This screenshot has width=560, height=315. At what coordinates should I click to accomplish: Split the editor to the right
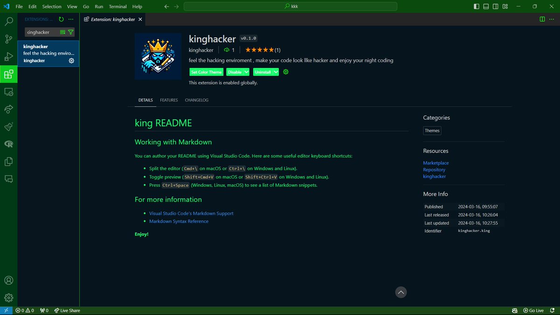(x=542, y=19)
